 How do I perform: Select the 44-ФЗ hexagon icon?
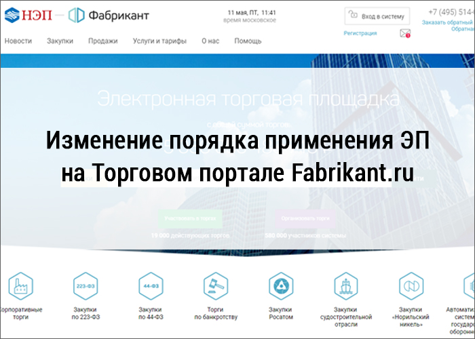point(151,285)
